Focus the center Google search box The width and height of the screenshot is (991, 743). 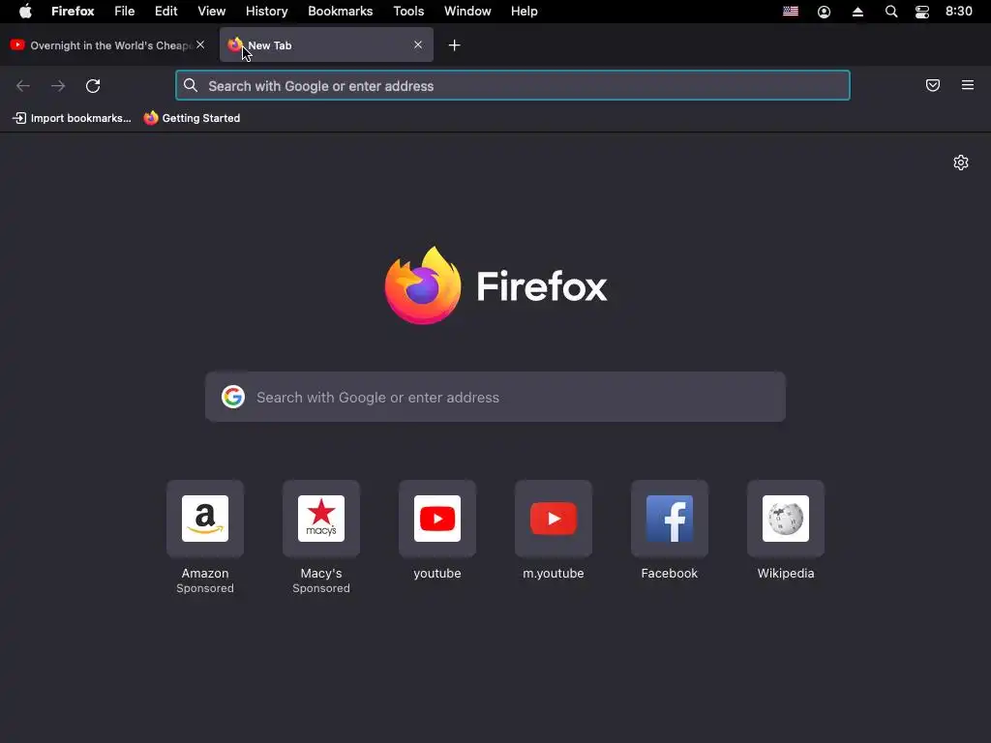pos(495,397)
